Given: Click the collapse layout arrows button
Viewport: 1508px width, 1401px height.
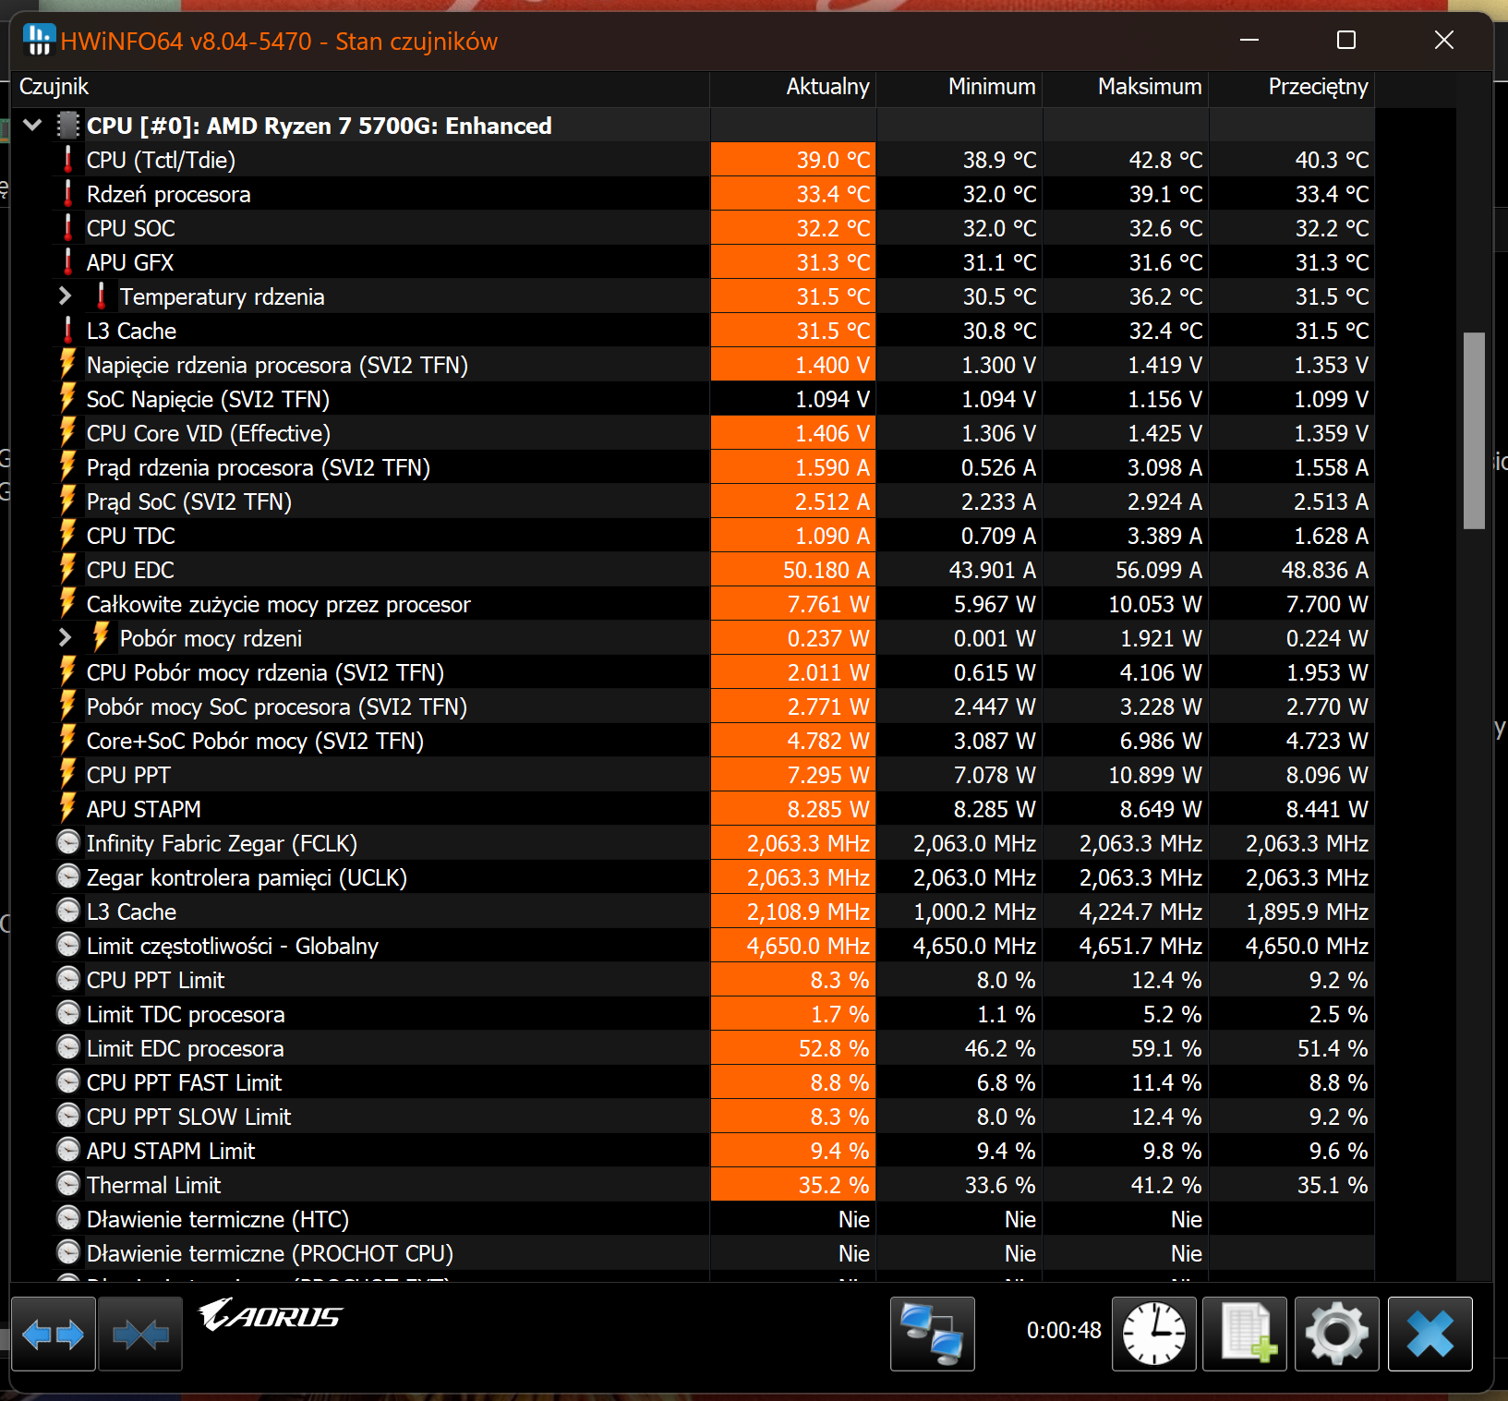Looking at the screenshot, I should 140,1335.
